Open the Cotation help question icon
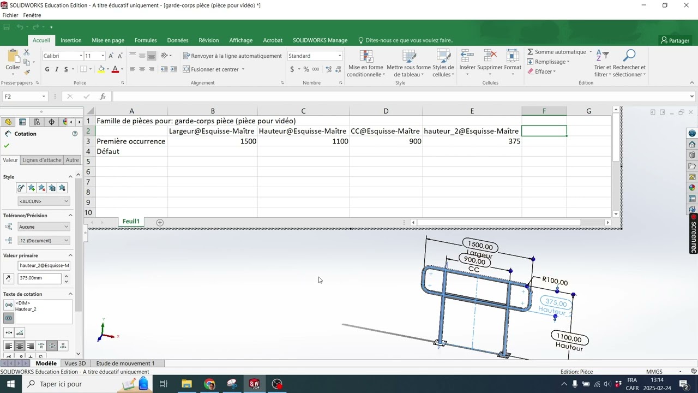 75,134
